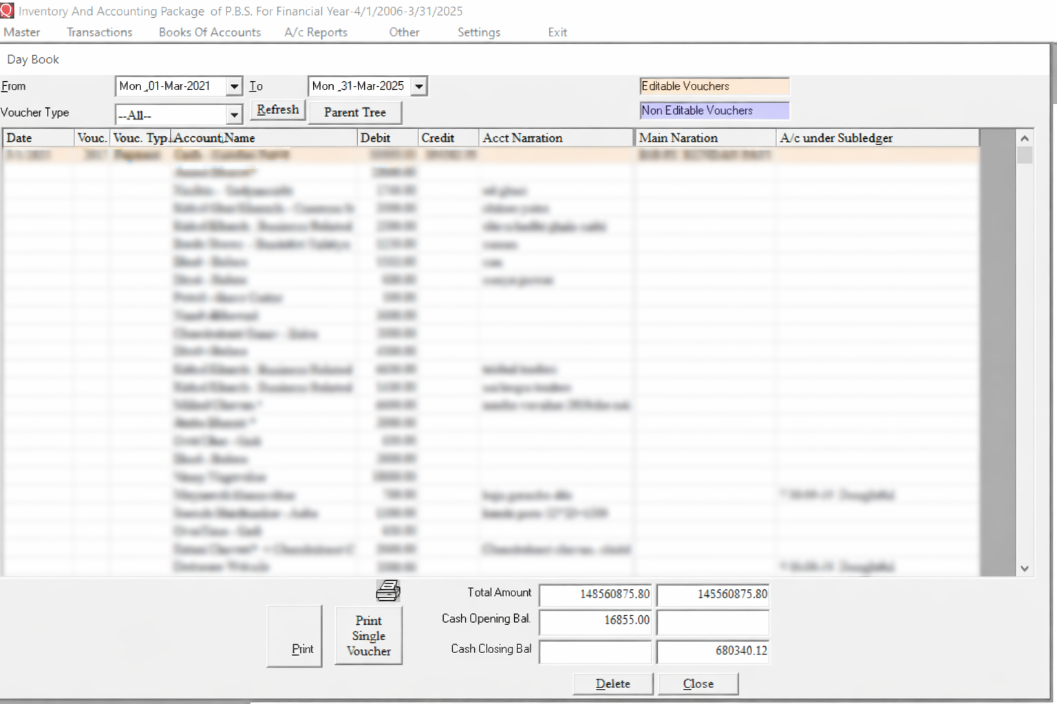The height and width of the screenshot is (704, 1057).
Task: Click the Vouc. Typ. column header
Action: (140, 137)
